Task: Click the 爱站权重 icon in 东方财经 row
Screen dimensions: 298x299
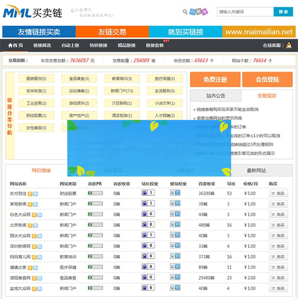Action: tap(175, 193)
